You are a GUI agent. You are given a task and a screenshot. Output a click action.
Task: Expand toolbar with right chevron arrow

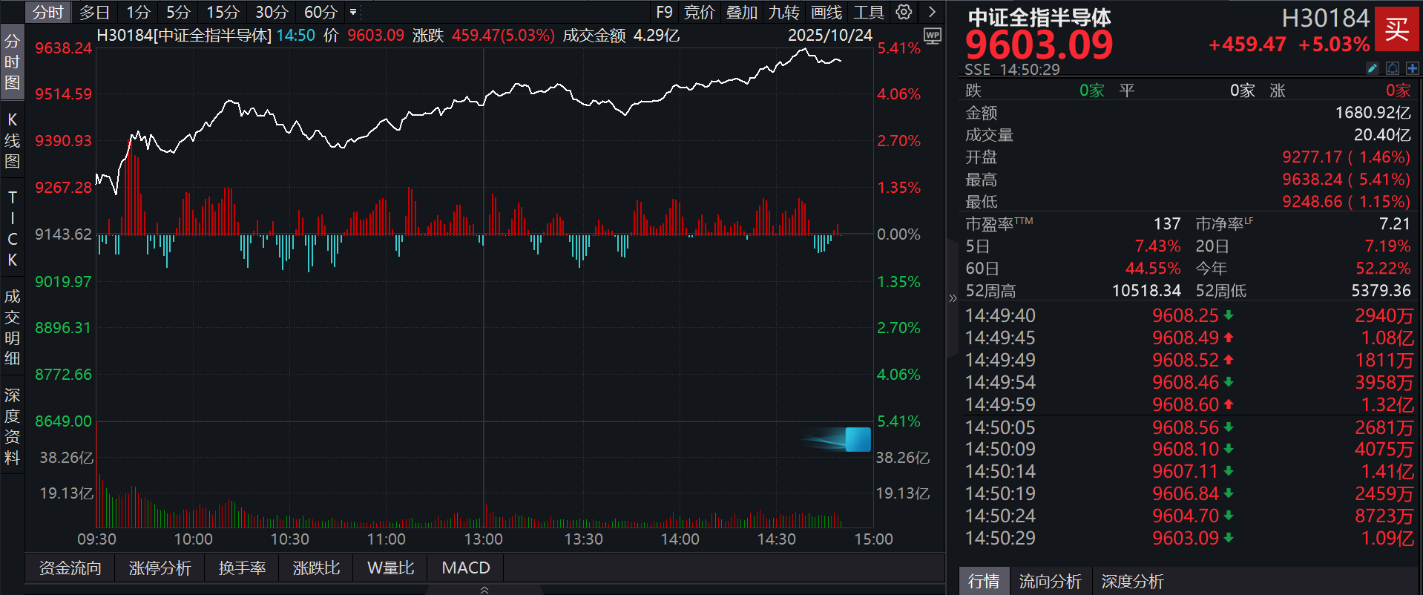932,12
